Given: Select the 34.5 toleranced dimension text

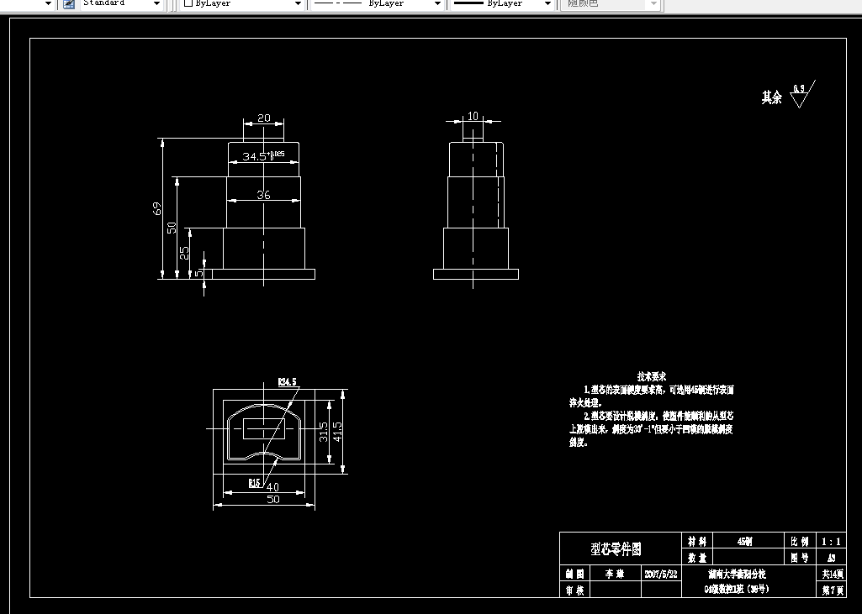Looking at the screenshot, I should (x=263, y=156).
